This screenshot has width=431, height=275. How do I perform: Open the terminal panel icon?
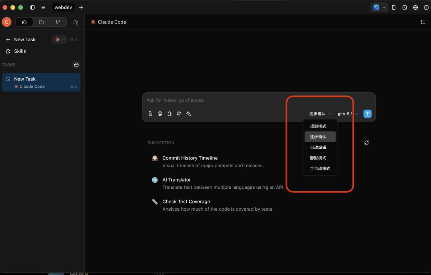coord(404,7)
